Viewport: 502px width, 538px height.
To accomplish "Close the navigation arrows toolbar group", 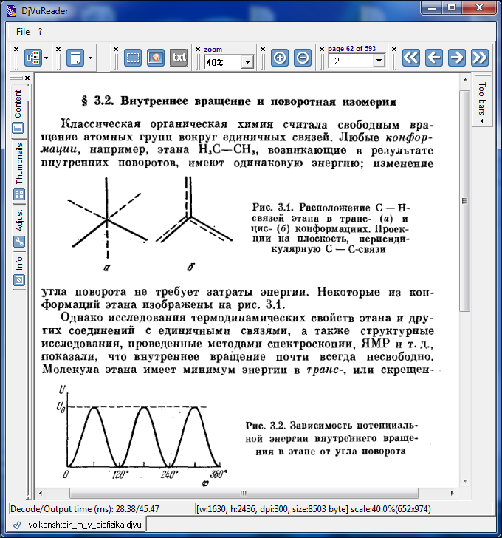I will click(x=394, y=50).
